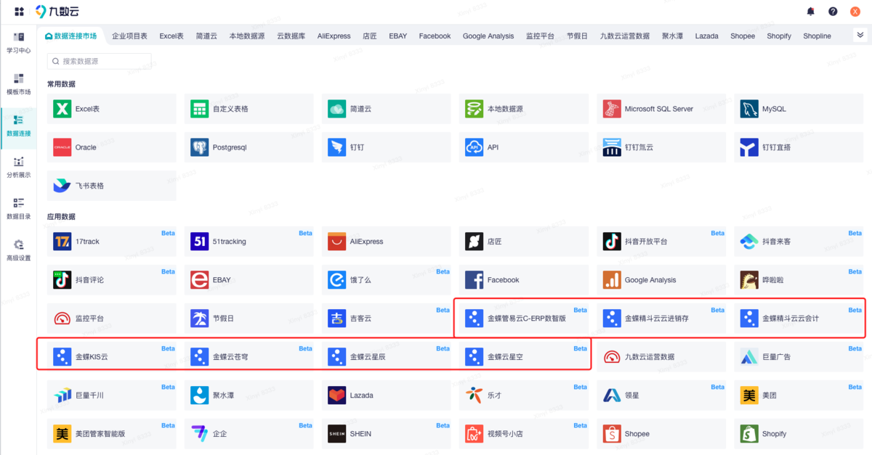Choose the 钉钉 data source card
The image size is (872, 455).
[x=387, y=147]
